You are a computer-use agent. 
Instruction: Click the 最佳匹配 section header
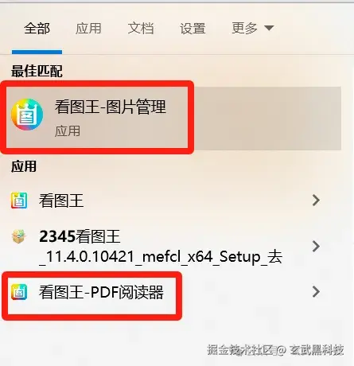[37, 72]
